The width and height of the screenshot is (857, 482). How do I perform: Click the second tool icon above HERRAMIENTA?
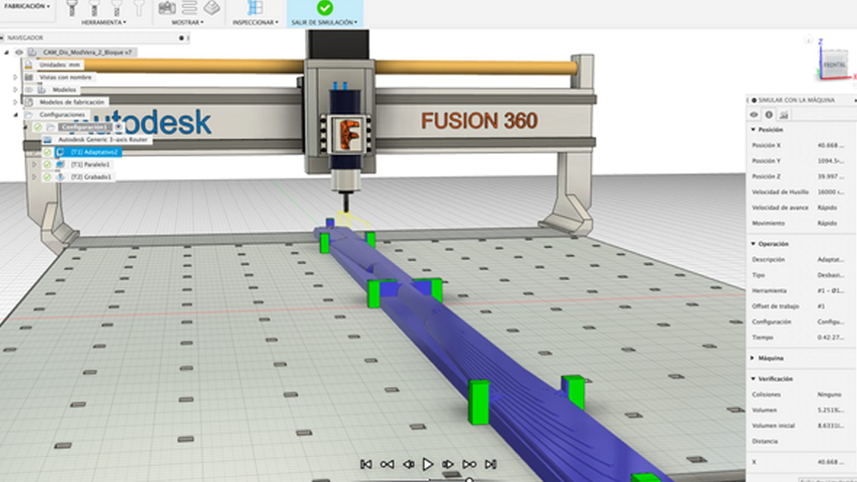pyautogui.click(x=94, y=8)
